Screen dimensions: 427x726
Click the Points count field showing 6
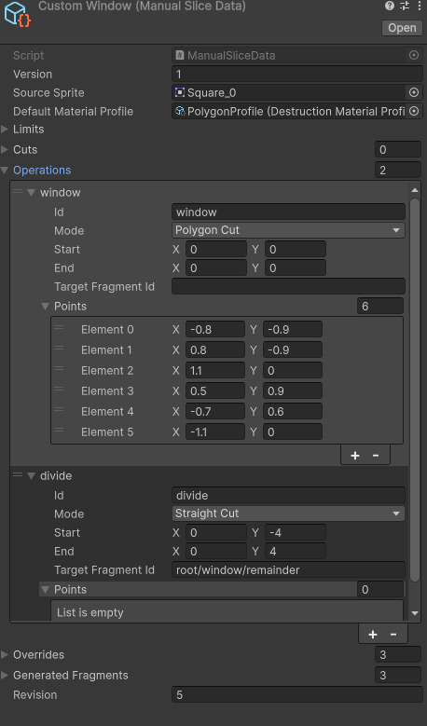380,306
